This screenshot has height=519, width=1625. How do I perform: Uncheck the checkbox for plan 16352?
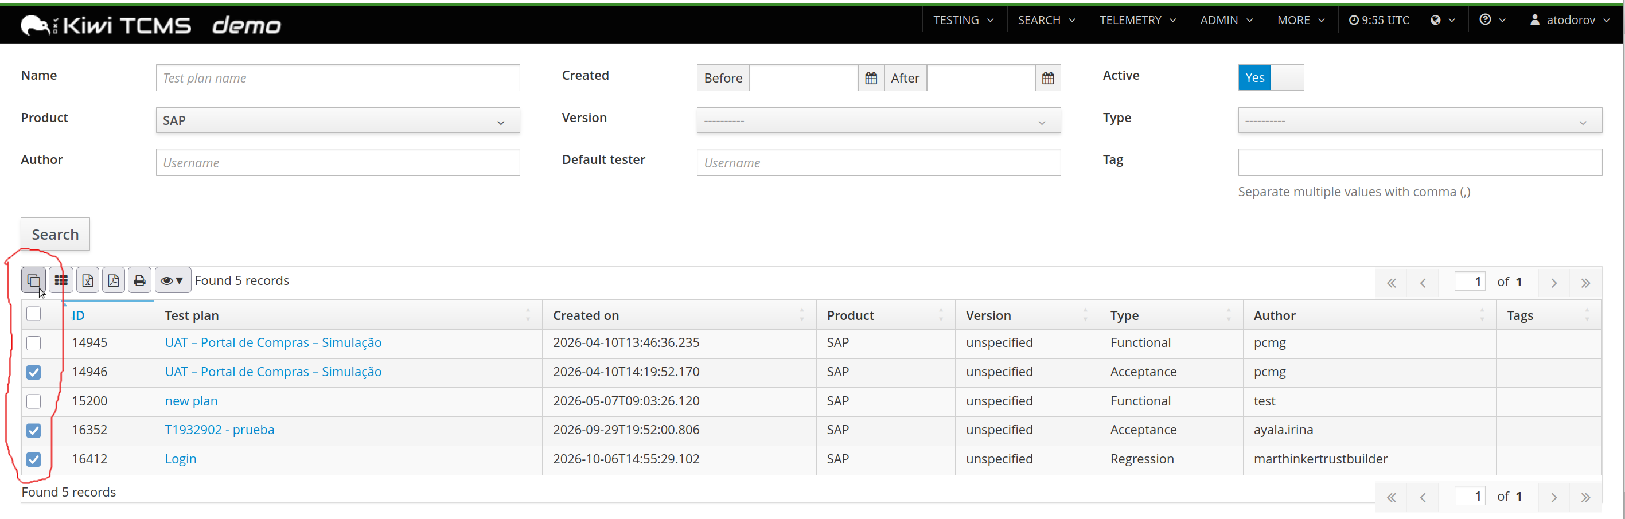pyautogui.click(x=33, y=430)
